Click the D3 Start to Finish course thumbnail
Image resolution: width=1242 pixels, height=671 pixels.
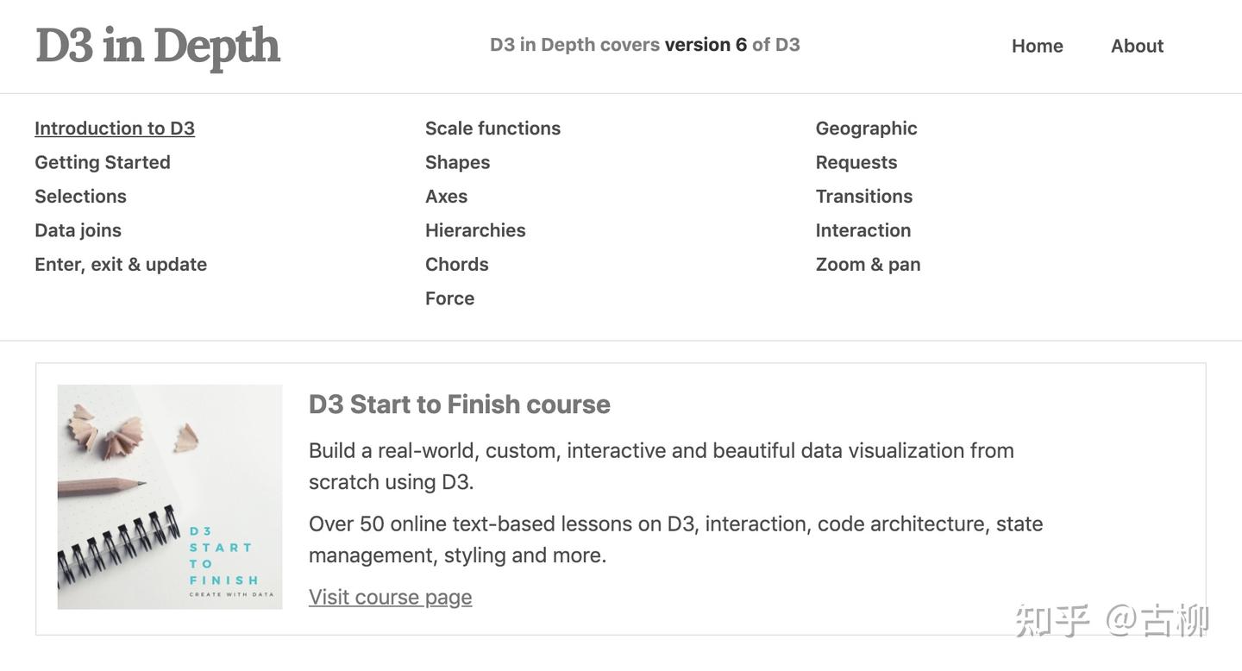[x=170, y=497]
